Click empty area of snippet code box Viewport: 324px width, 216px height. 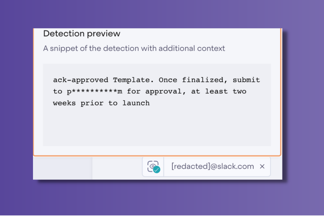pos(157,127)
